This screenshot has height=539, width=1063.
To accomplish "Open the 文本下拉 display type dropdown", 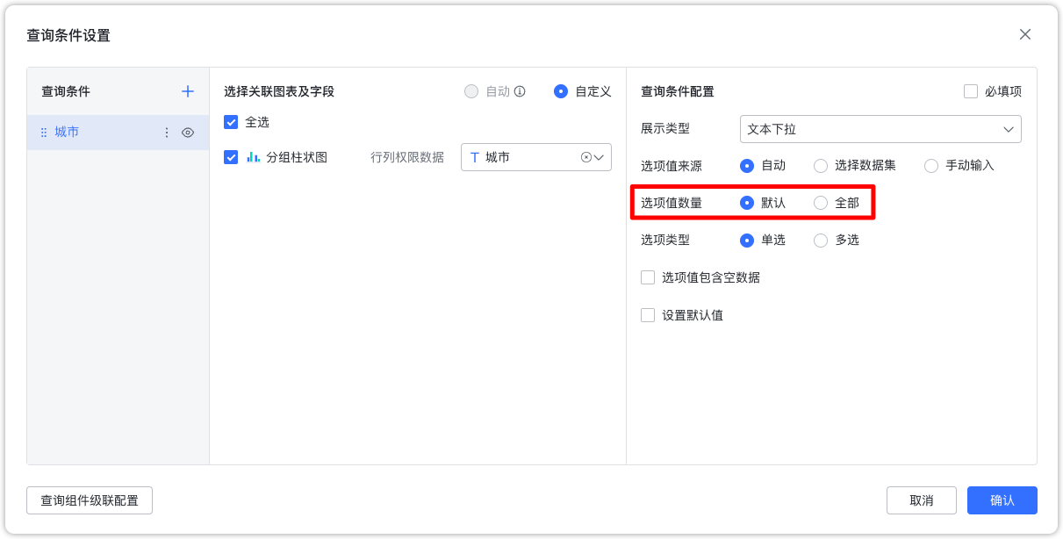I will tap(880, 128).
